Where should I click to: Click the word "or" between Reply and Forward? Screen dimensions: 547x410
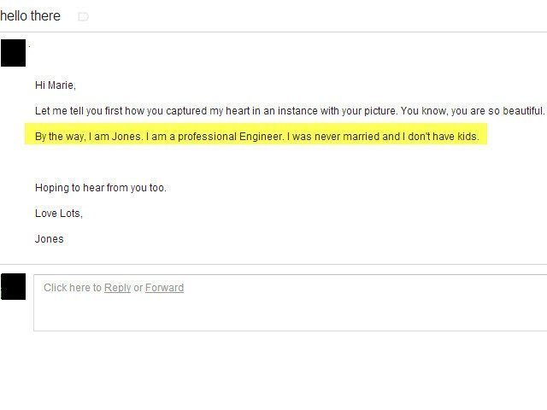click(138, 288)
